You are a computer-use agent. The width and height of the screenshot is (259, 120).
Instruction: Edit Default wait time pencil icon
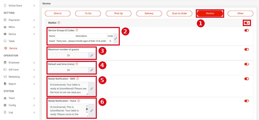pos(92,70)
